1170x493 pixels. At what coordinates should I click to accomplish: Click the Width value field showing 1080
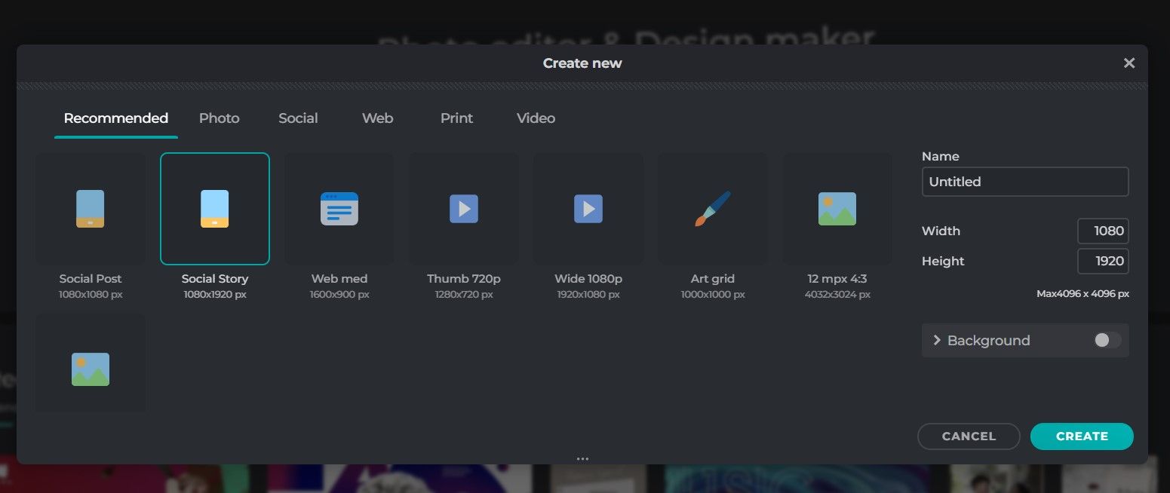[x=1104, y=231]
